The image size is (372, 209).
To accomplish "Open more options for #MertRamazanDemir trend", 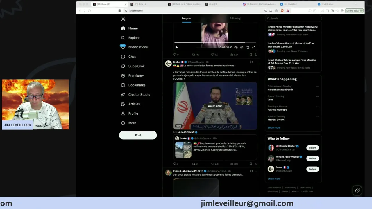I will tap(317, 87).
